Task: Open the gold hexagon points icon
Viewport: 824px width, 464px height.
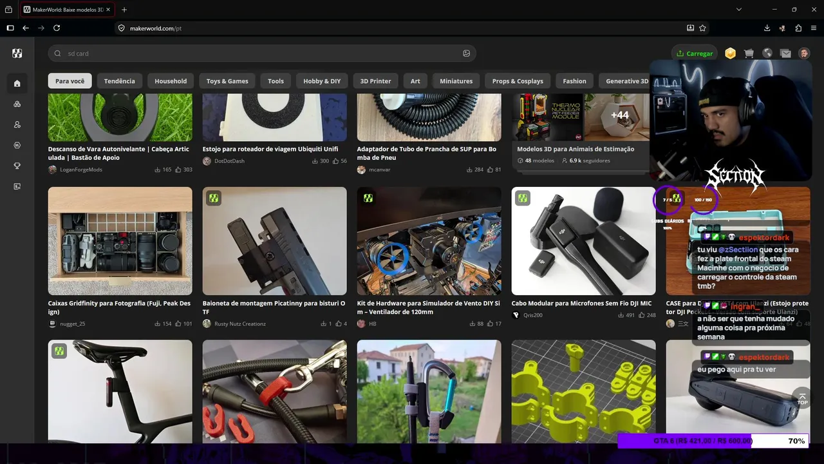Action: coord(730,53)
